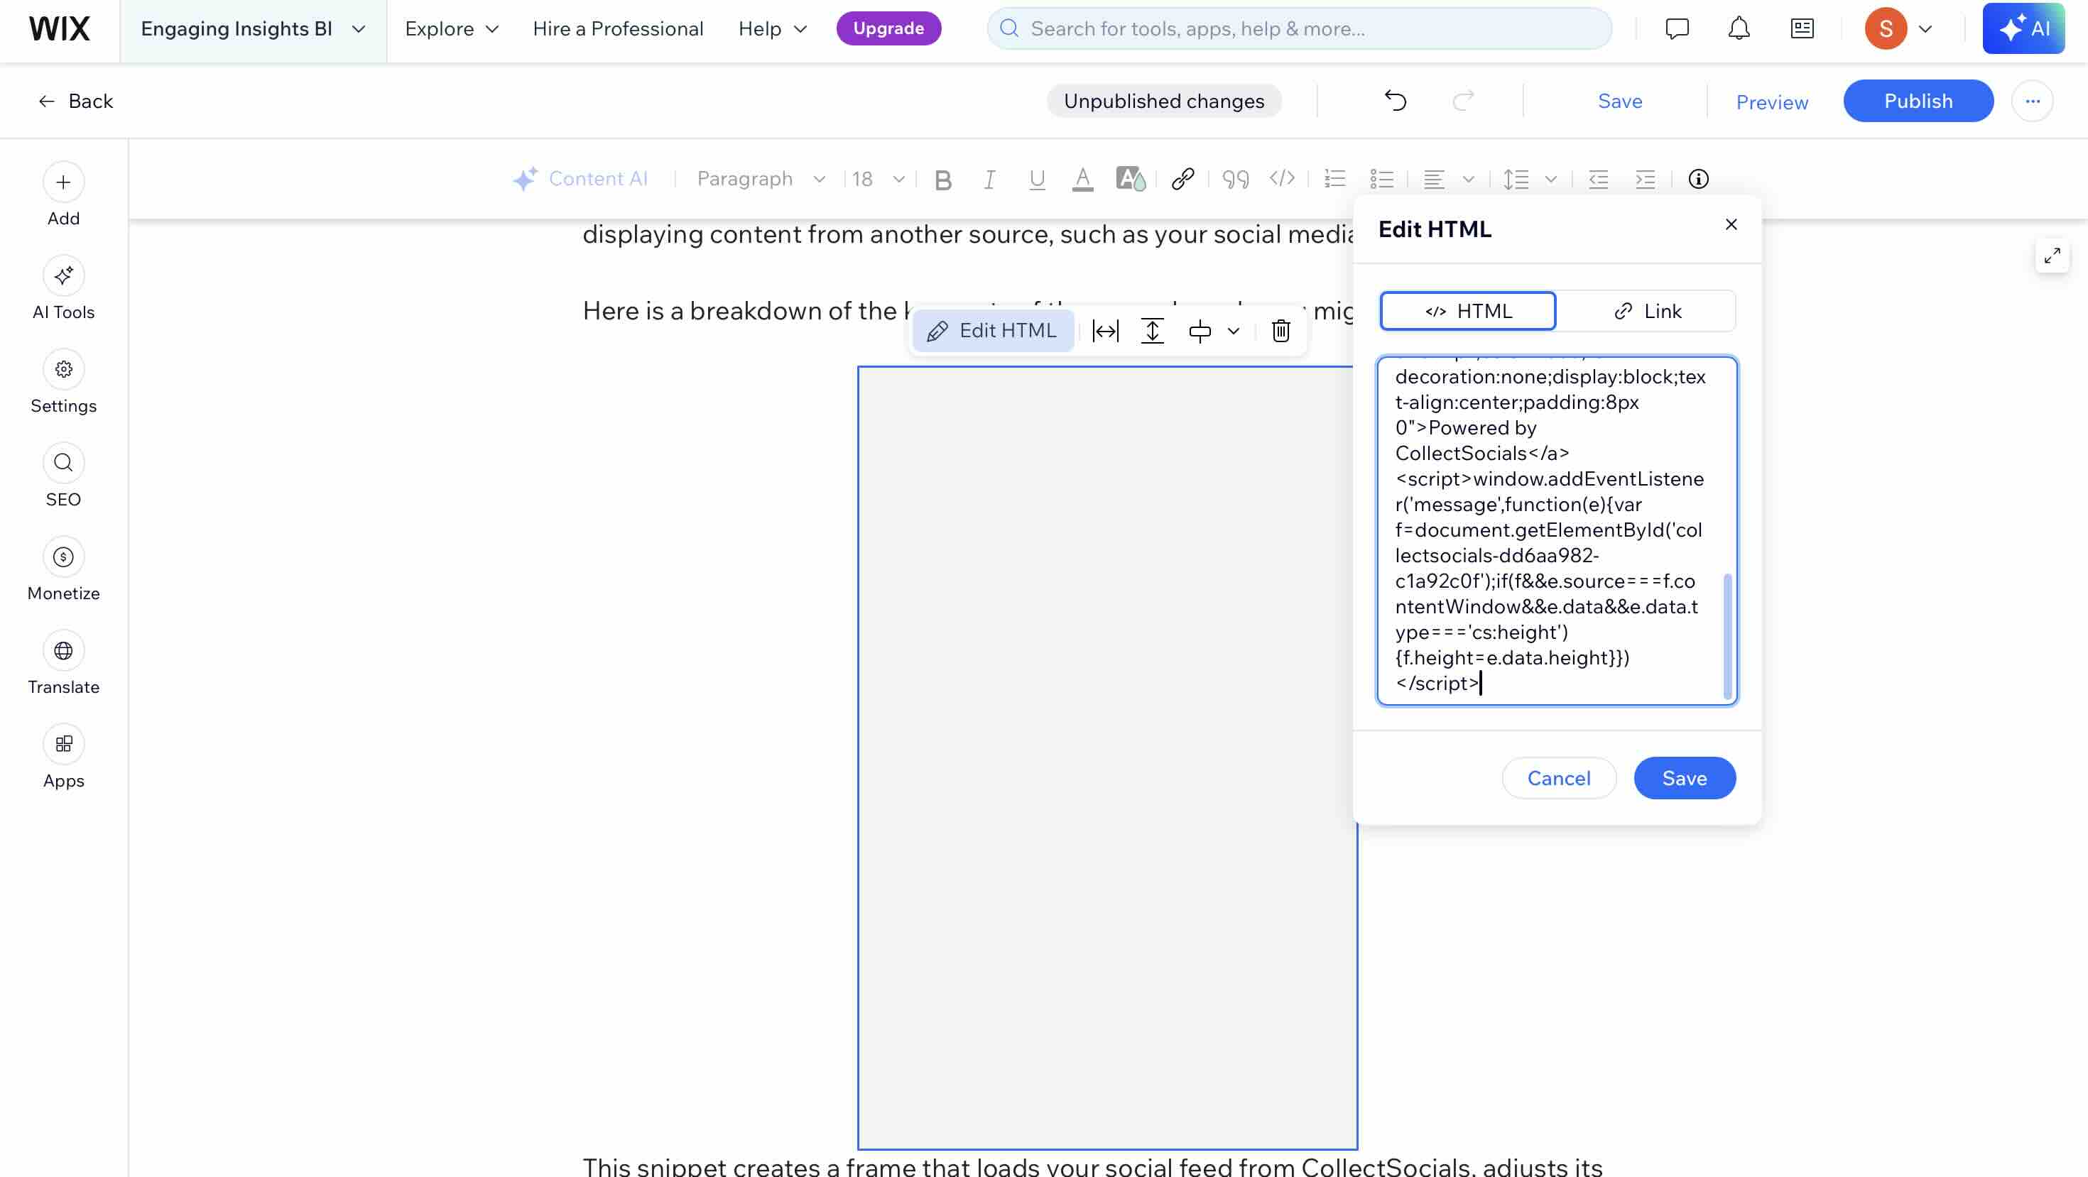This screenshot has width=2088, height=1177.
Task: Open the line spacing dropdown
Action: 1530,179
